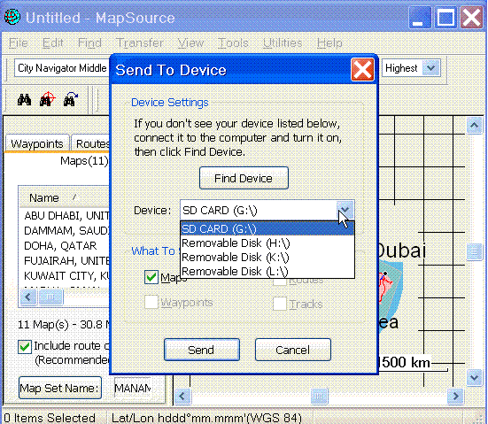Click the Find Places binoculars icon

coord(24,100)
